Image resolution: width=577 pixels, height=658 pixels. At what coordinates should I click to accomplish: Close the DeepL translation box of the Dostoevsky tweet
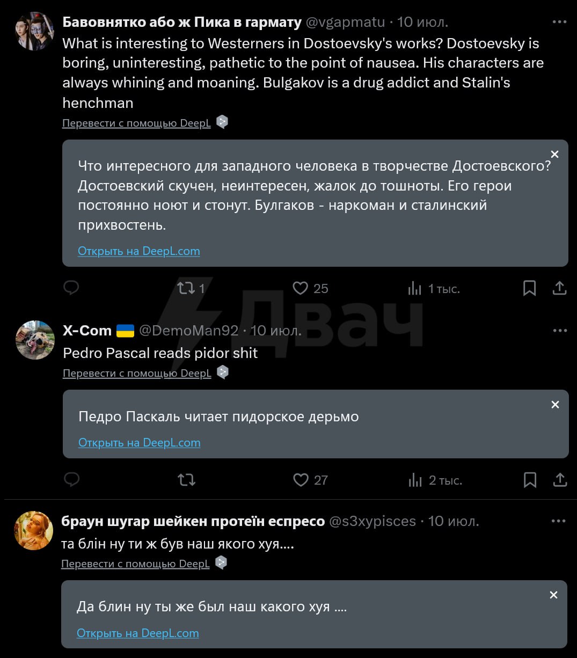pyautogui.click(x=555, y=155)
